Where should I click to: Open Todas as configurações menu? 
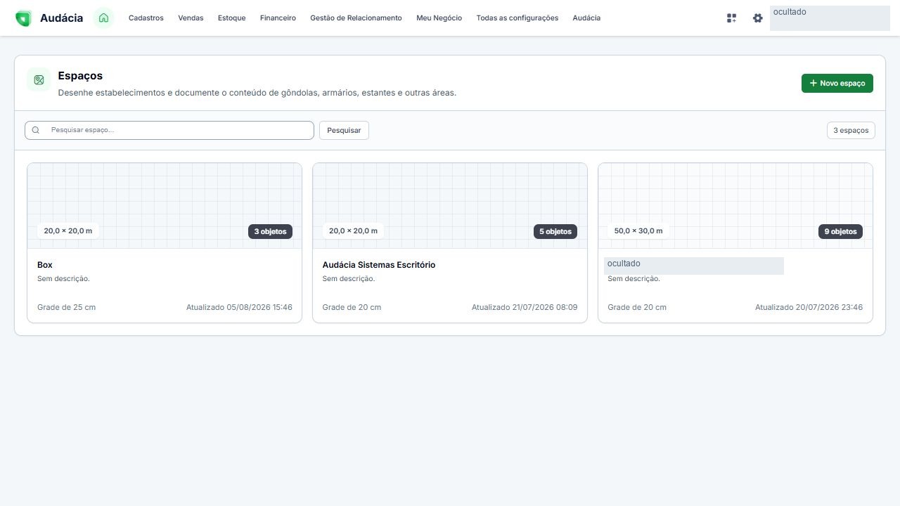pyautogui.click(x=517, y=18)
